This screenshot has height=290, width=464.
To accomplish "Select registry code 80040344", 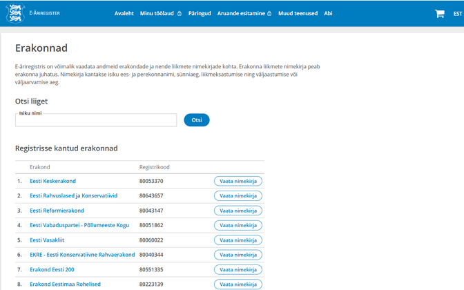I will pyautogui.click(x=151, y=255).
